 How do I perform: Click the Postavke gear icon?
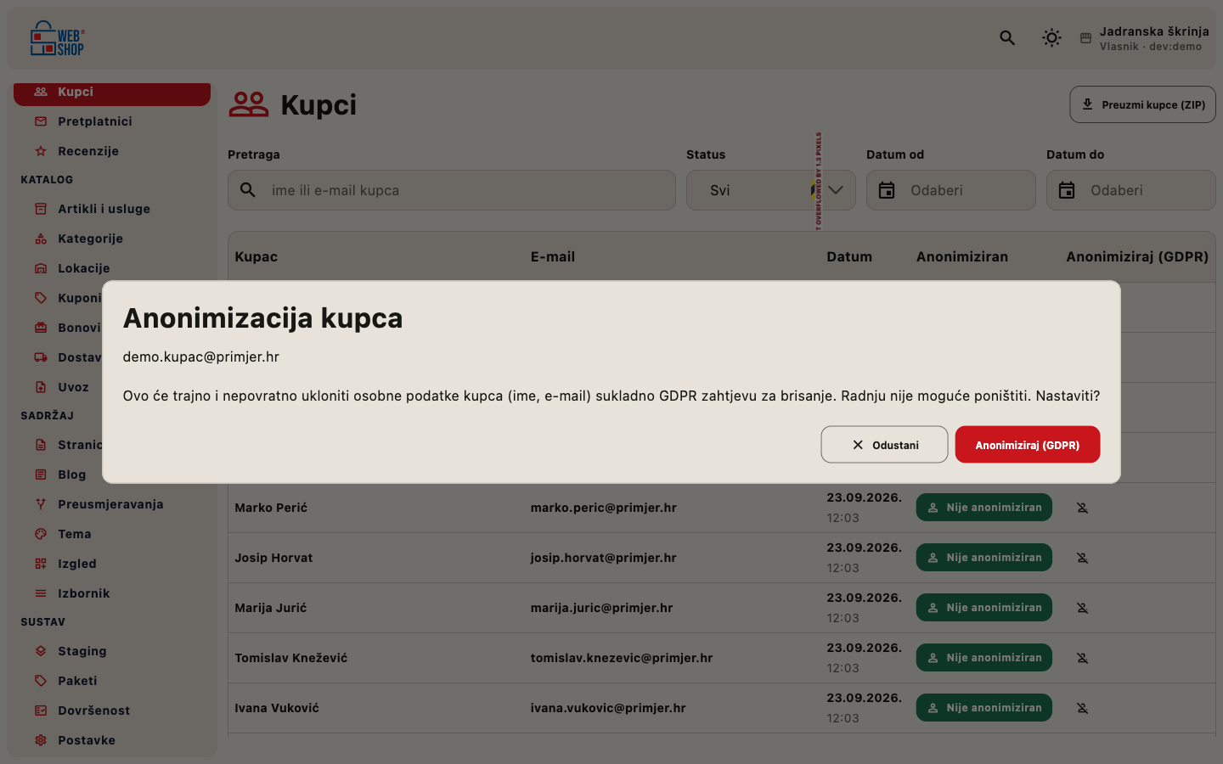[x=41, y=740]
